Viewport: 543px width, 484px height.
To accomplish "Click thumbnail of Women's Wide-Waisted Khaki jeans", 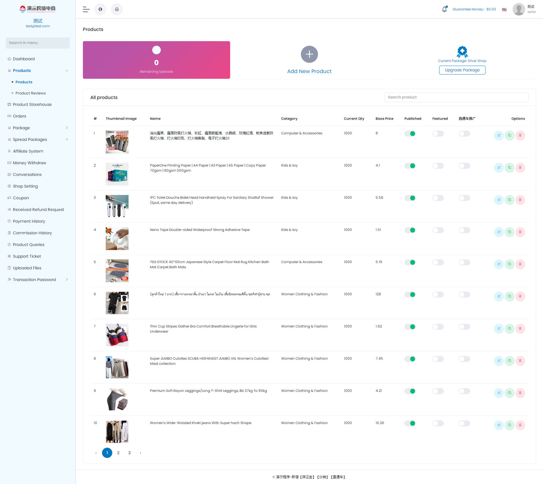I will coord(117,432).
